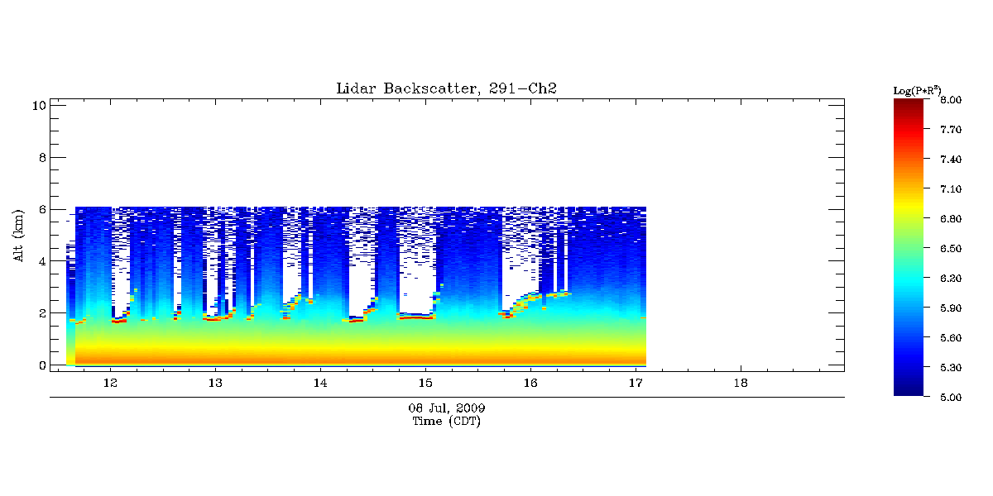Click the x-axis tick label 14
The width and height of the screenshot is (993, 496).
click(319, 383)
